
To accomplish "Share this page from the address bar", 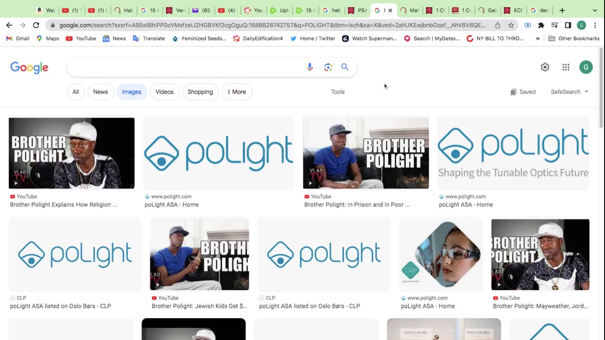I will pos(498,25).
